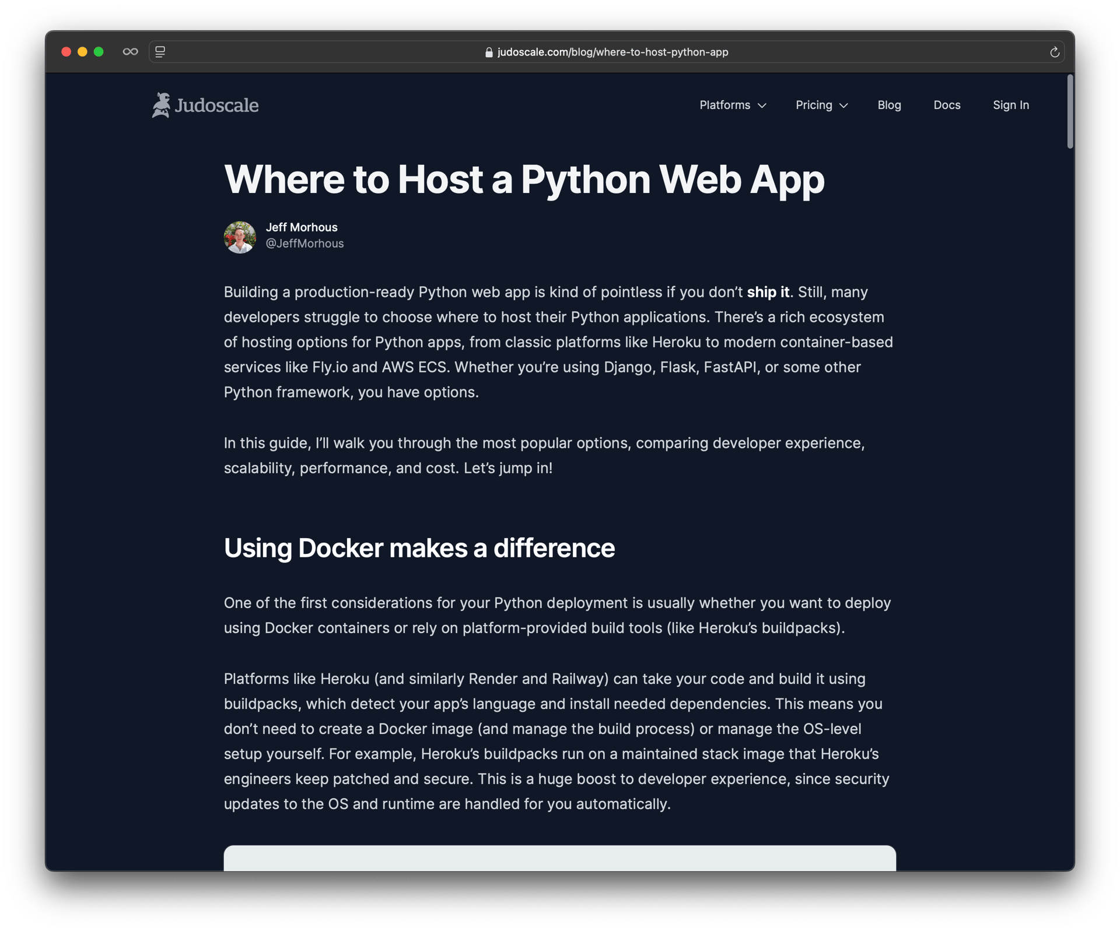Expand the Pricing dropdown chevron
This screenshot has height=931, width=1120.
pos(843,106)
